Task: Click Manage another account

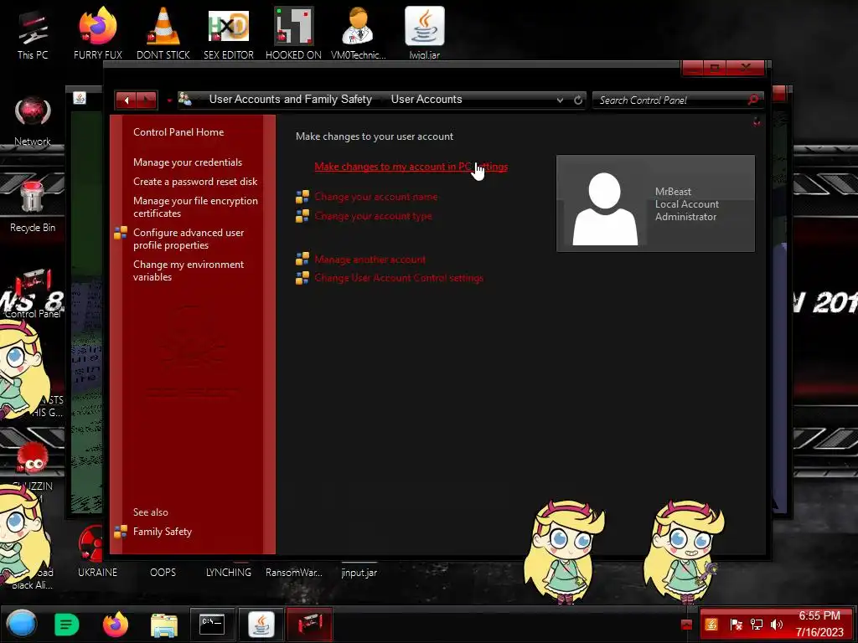Action: (x=370, y=260)
